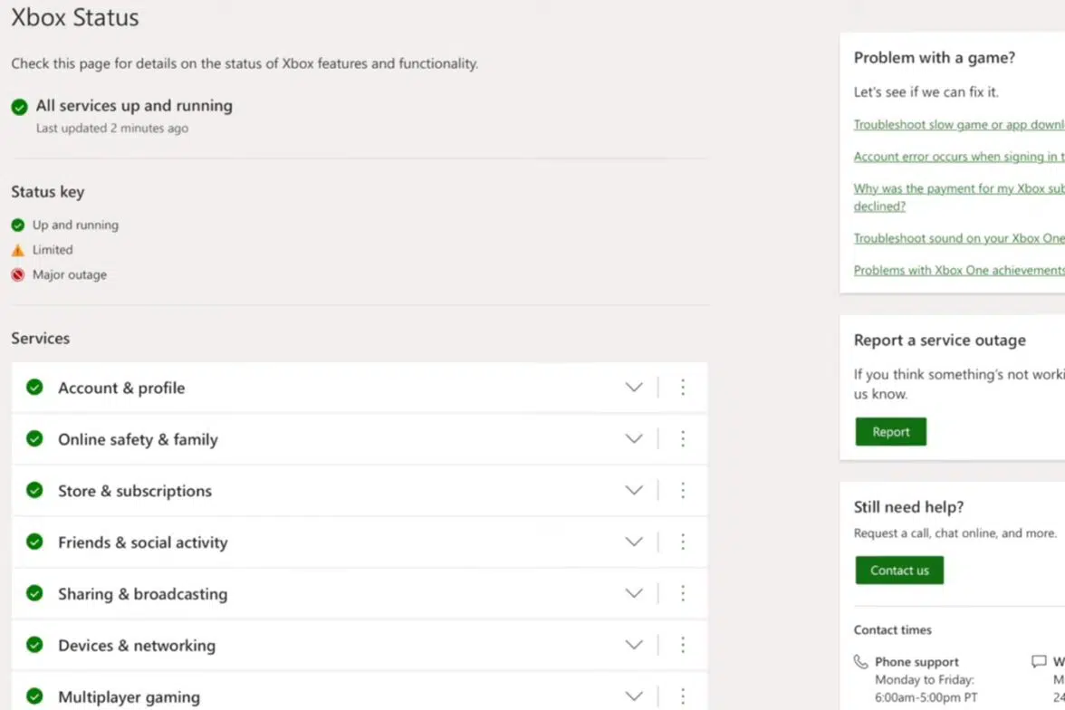Select the Sharing & broadcasting label

click(x=143, y=594)
